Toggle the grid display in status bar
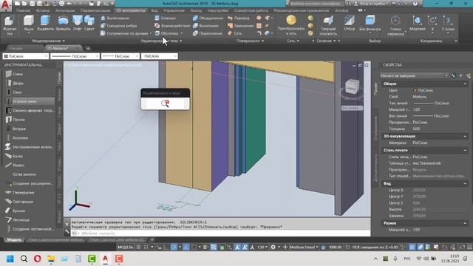This screenshot has width=473, height=266. [138, 247]
